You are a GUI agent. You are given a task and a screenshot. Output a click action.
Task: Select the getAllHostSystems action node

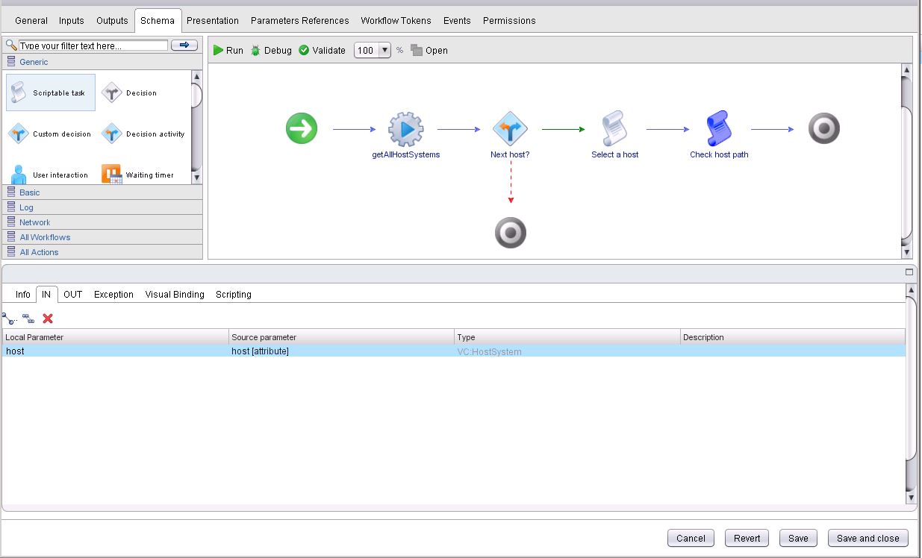(405, 130)
